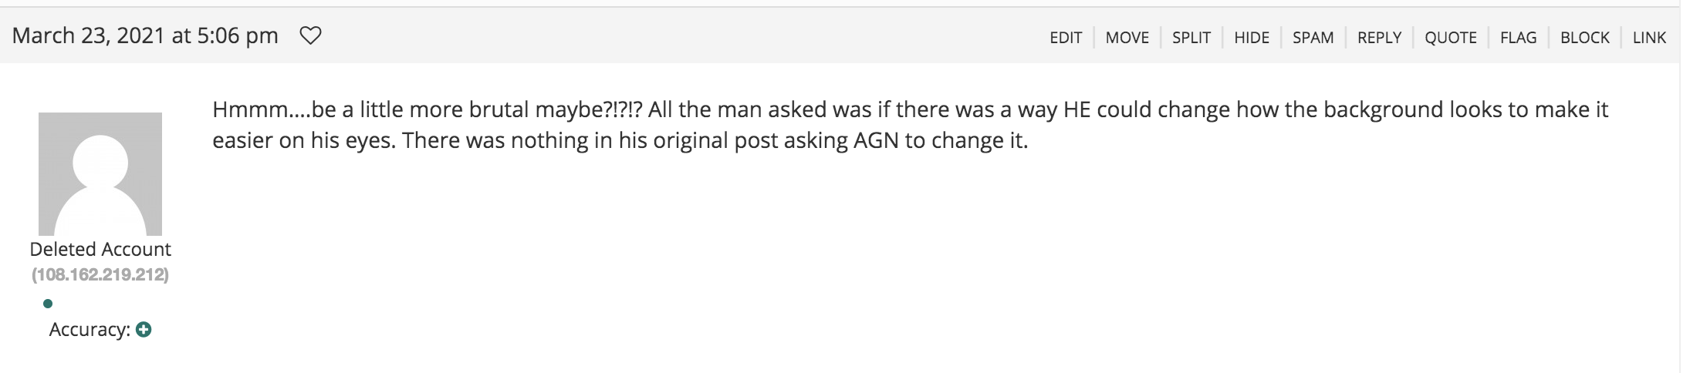This screenshot has height=373, width=1690.
Task: Choose SPLIT from the moderation links
Action: 1191,38
